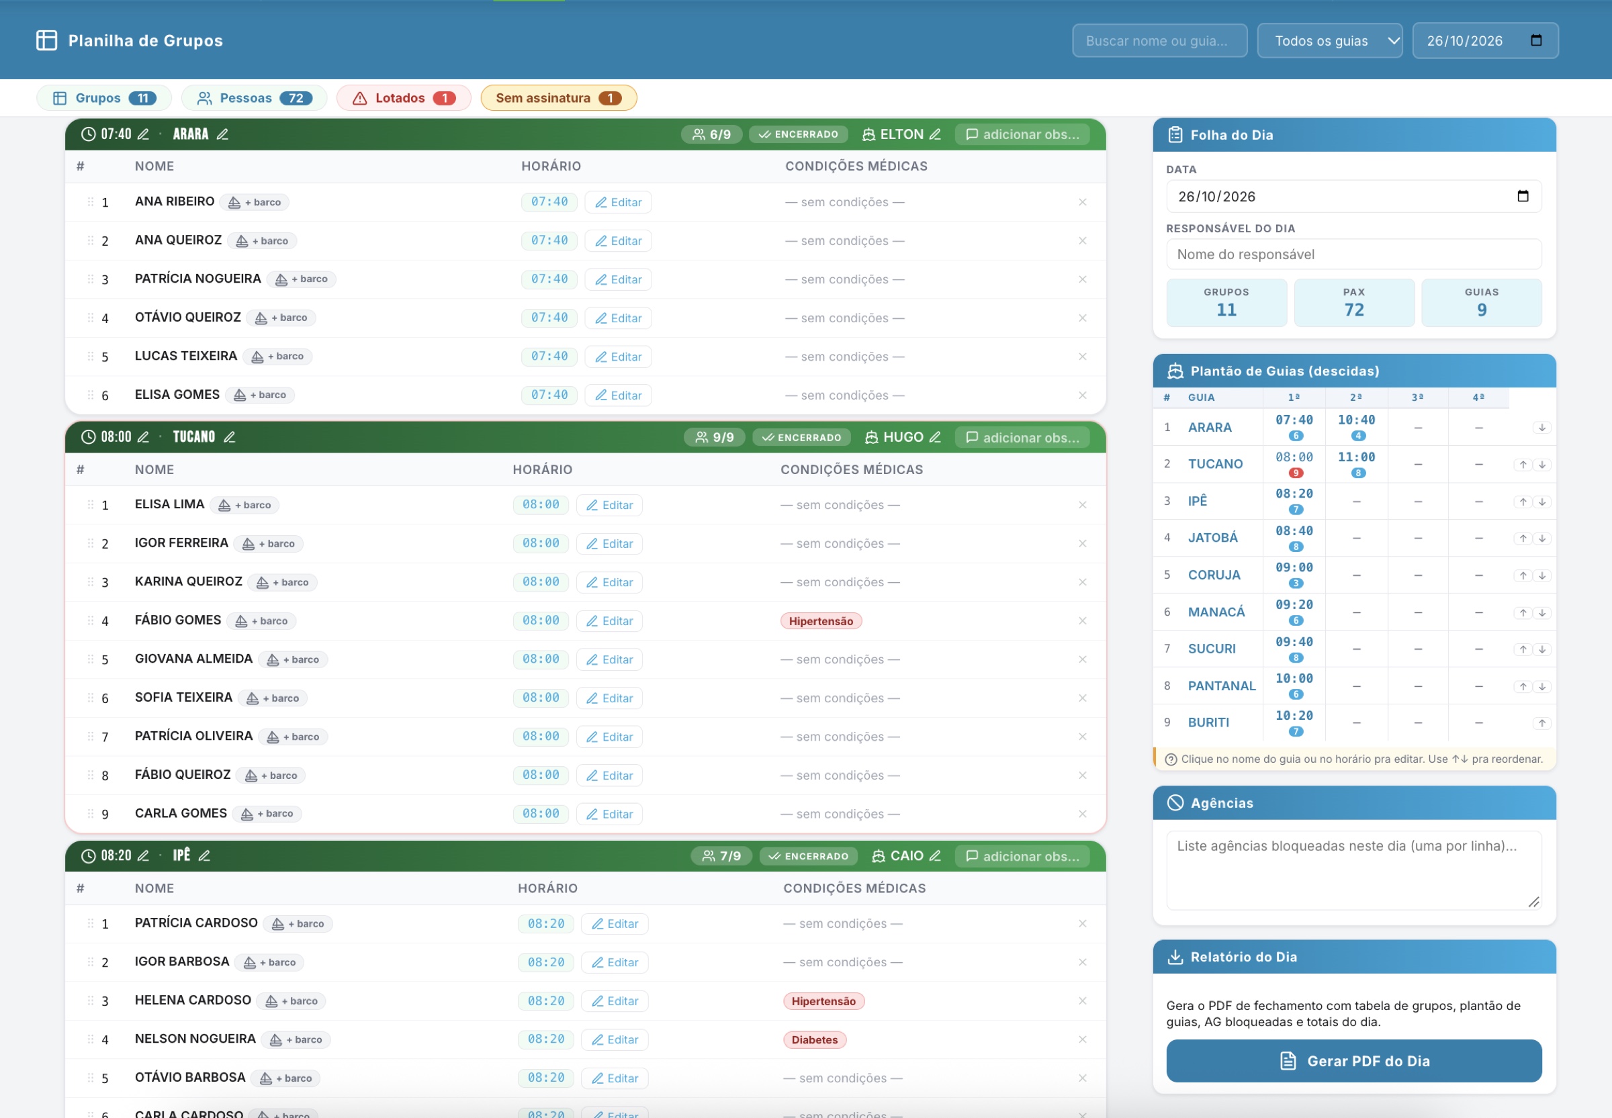The image size is (1612, 1118).
Task: Click Gerar PDF do Dia button
Action: [1353, 1060]
